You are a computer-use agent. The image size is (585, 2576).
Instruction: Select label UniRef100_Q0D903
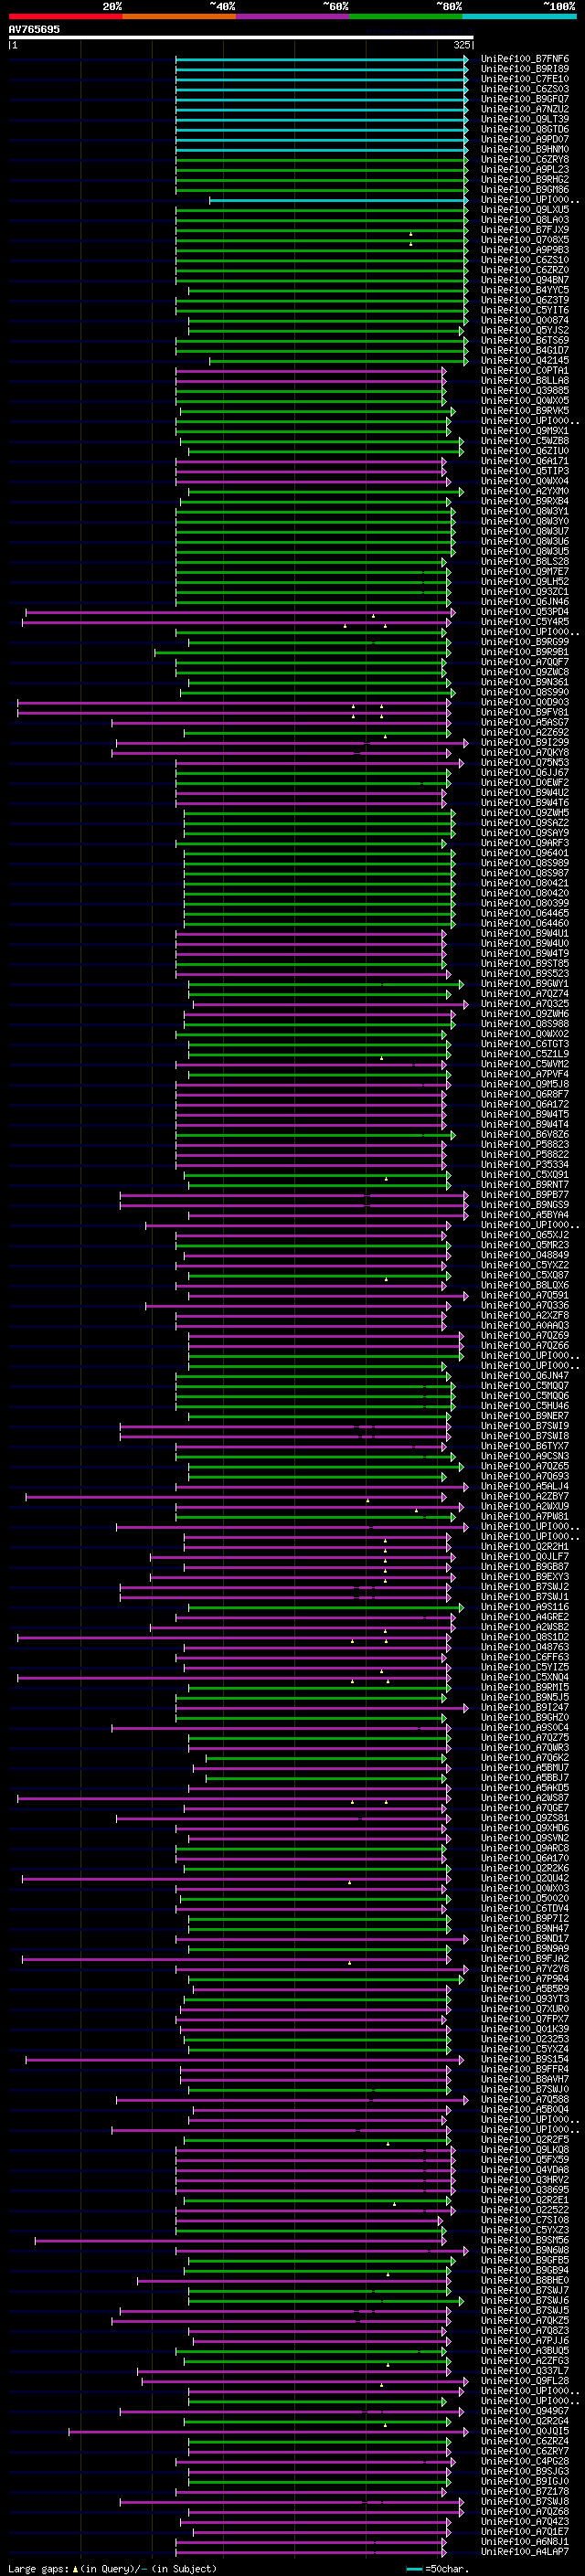(525, 702)
